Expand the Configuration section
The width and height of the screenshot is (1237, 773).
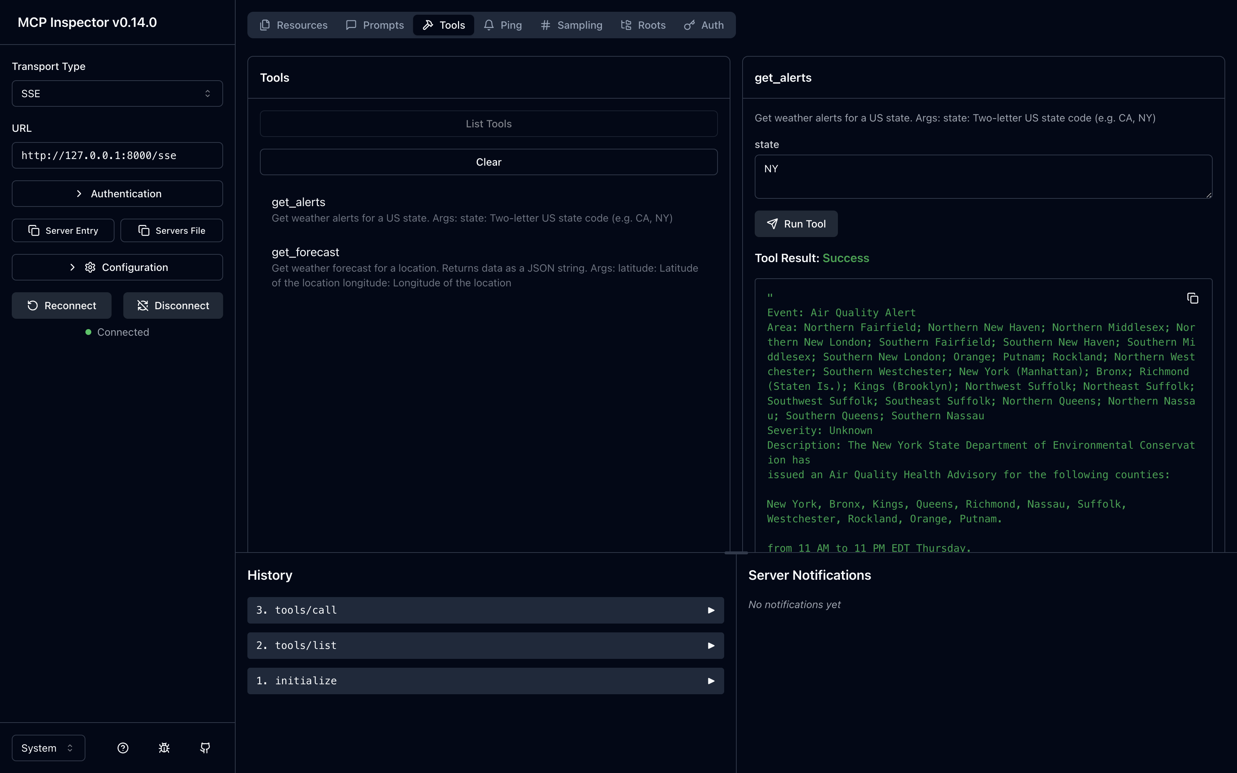117,267
